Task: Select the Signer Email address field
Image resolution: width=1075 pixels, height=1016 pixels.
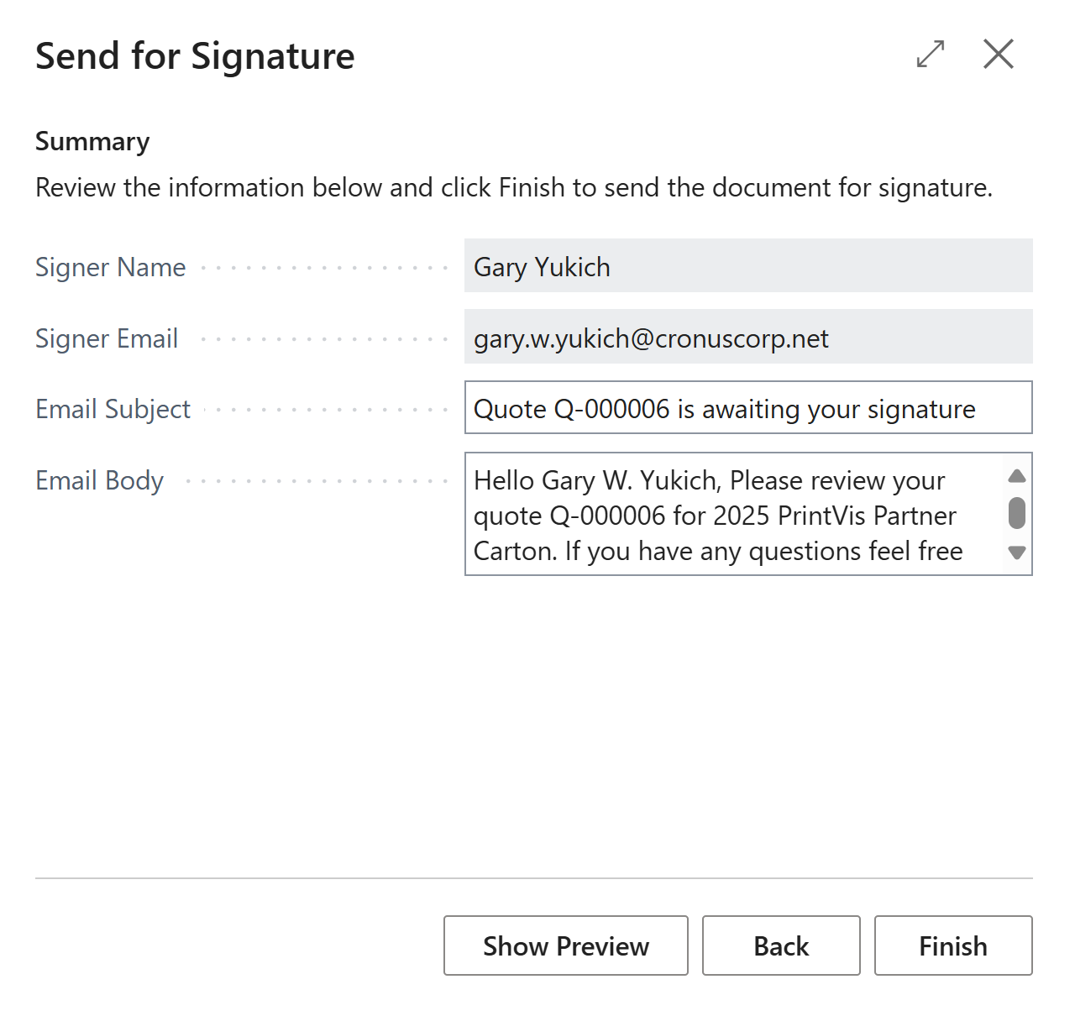Action: click(x=748, y=337)
